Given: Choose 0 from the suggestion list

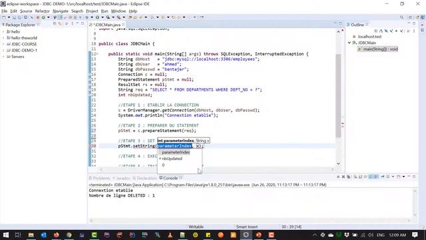Looking at the screenshot, I should 163,165.
